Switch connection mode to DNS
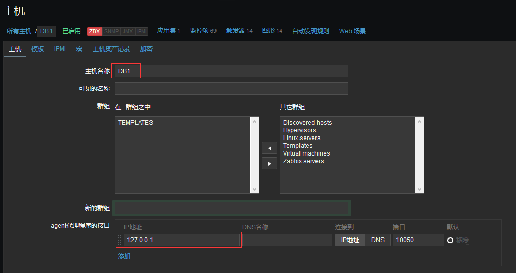 coord(377,240)
